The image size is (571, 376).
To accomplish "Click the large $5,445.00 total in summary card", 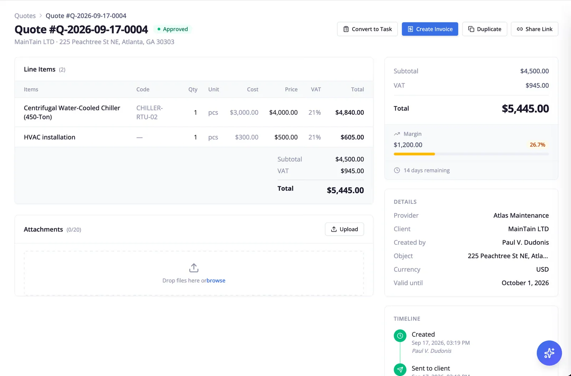I will [525, 108].
